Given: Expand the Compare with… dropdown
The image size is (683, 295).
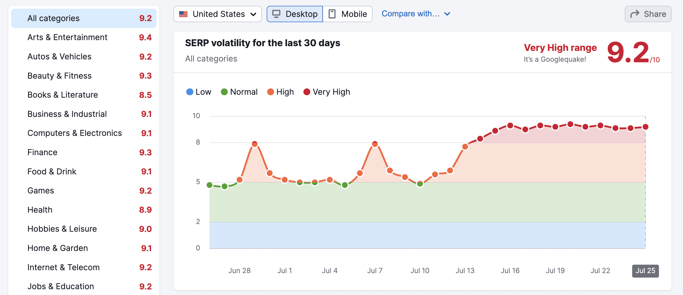Looking at the screenshot, I should 411,14.
